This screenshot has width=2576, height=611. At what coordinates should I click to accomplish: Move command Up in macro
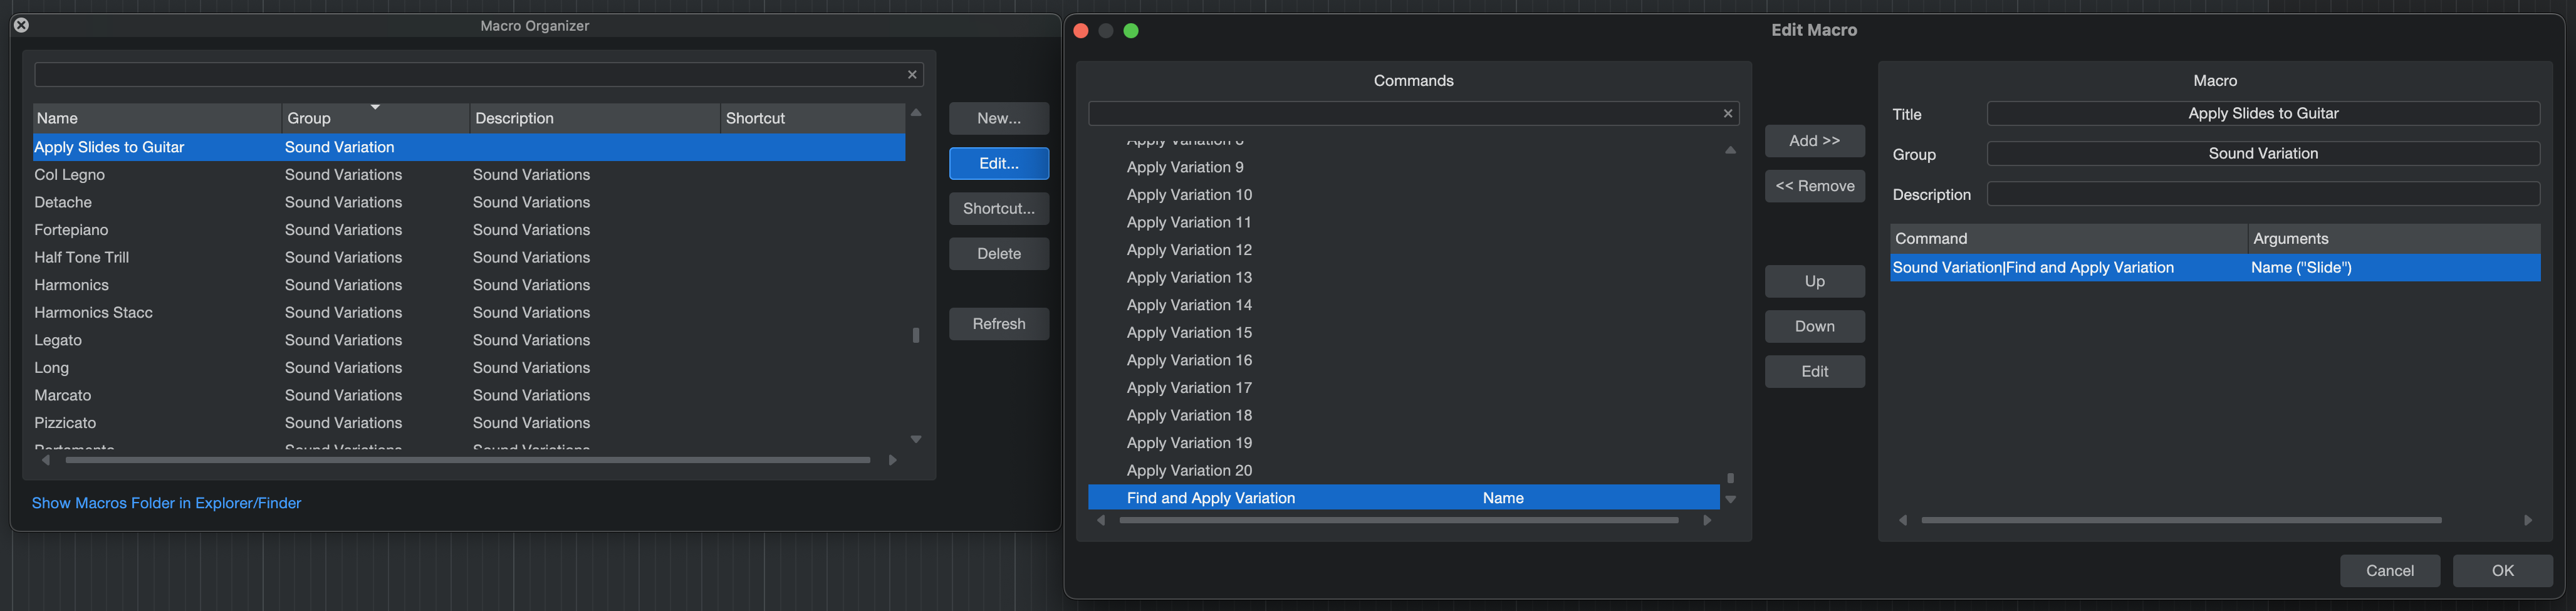pos(1814,281)
